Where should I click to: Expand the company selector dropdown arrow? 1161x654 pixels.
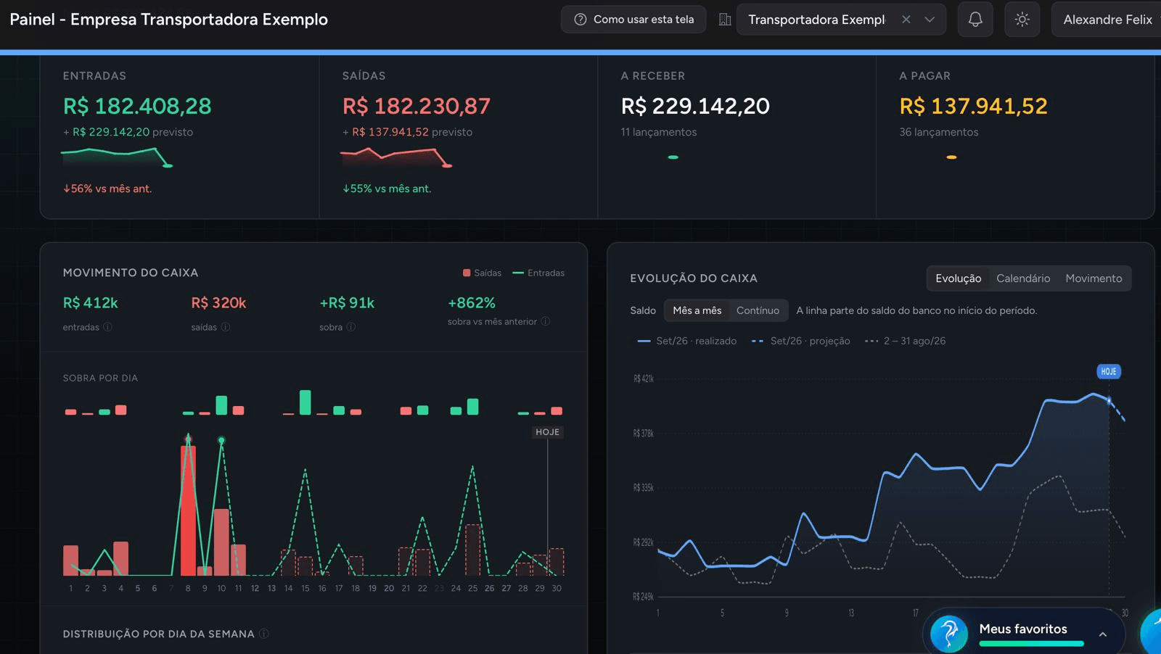point(930,20)
